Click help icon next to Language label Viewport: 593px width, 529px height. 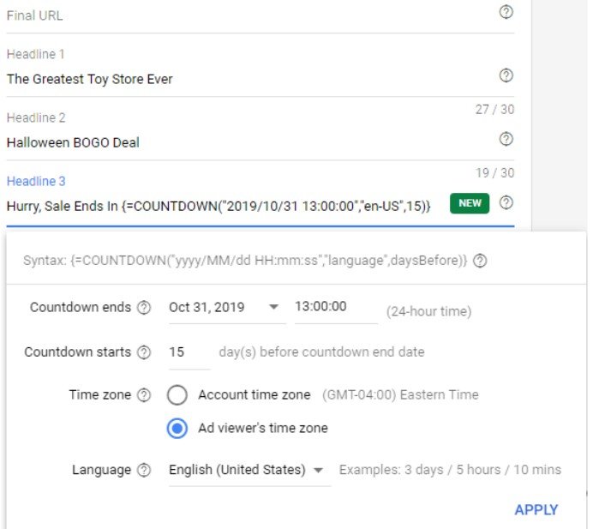point(144,470)
